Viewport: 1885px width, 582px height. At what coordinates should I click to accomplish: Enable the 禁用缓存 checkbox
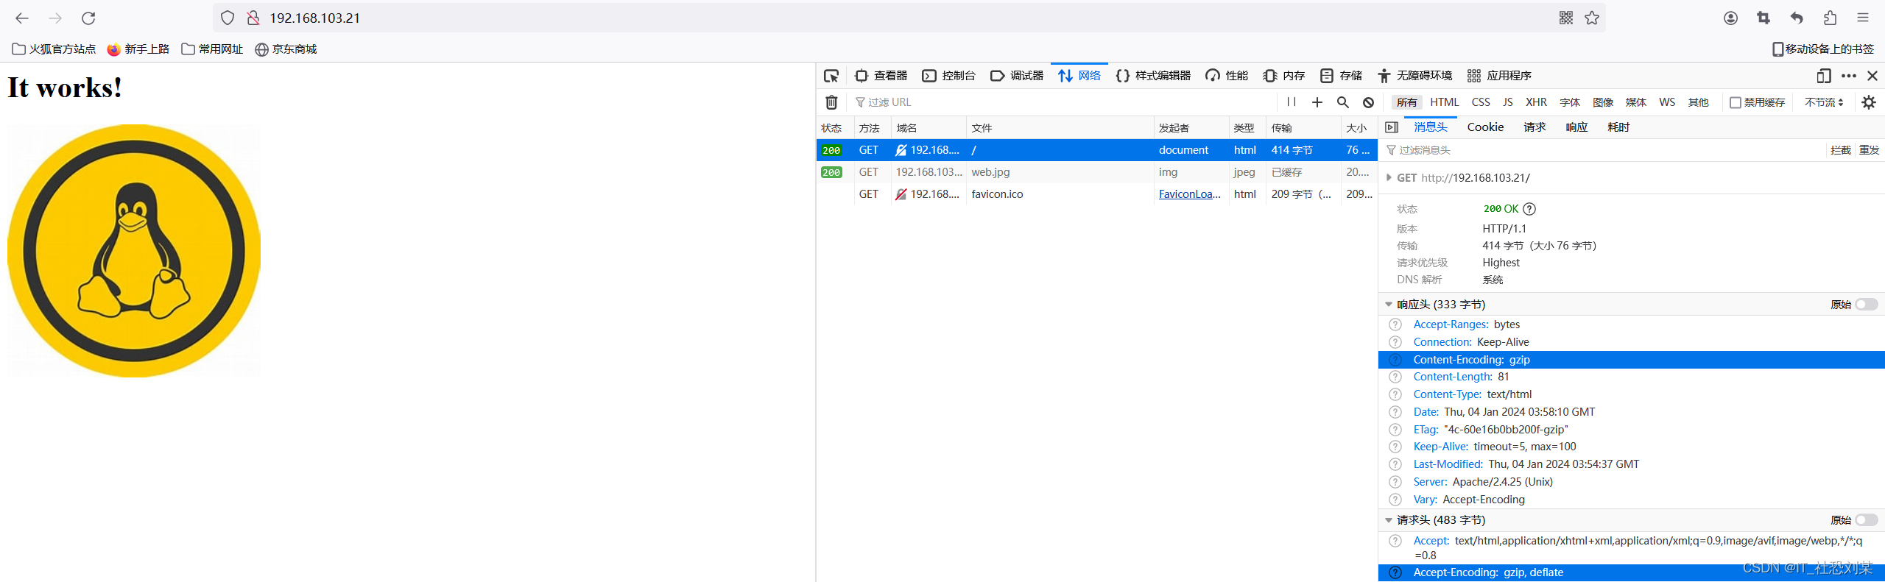[1736, 102]
